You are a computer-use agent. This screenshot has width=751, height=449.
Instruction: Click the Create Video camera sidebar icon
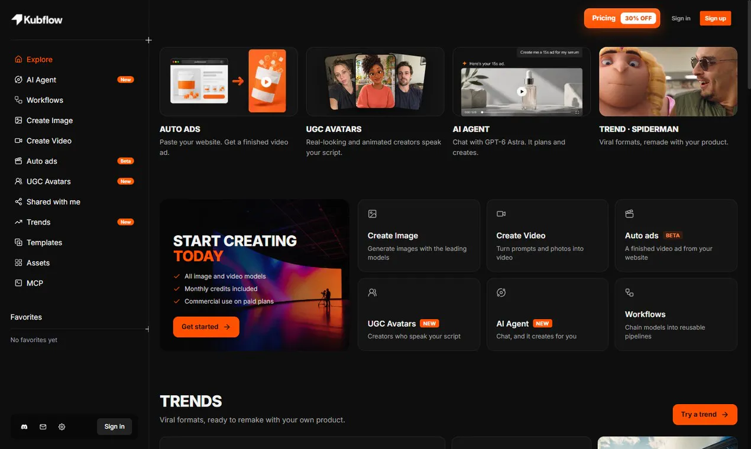(18, 141)
